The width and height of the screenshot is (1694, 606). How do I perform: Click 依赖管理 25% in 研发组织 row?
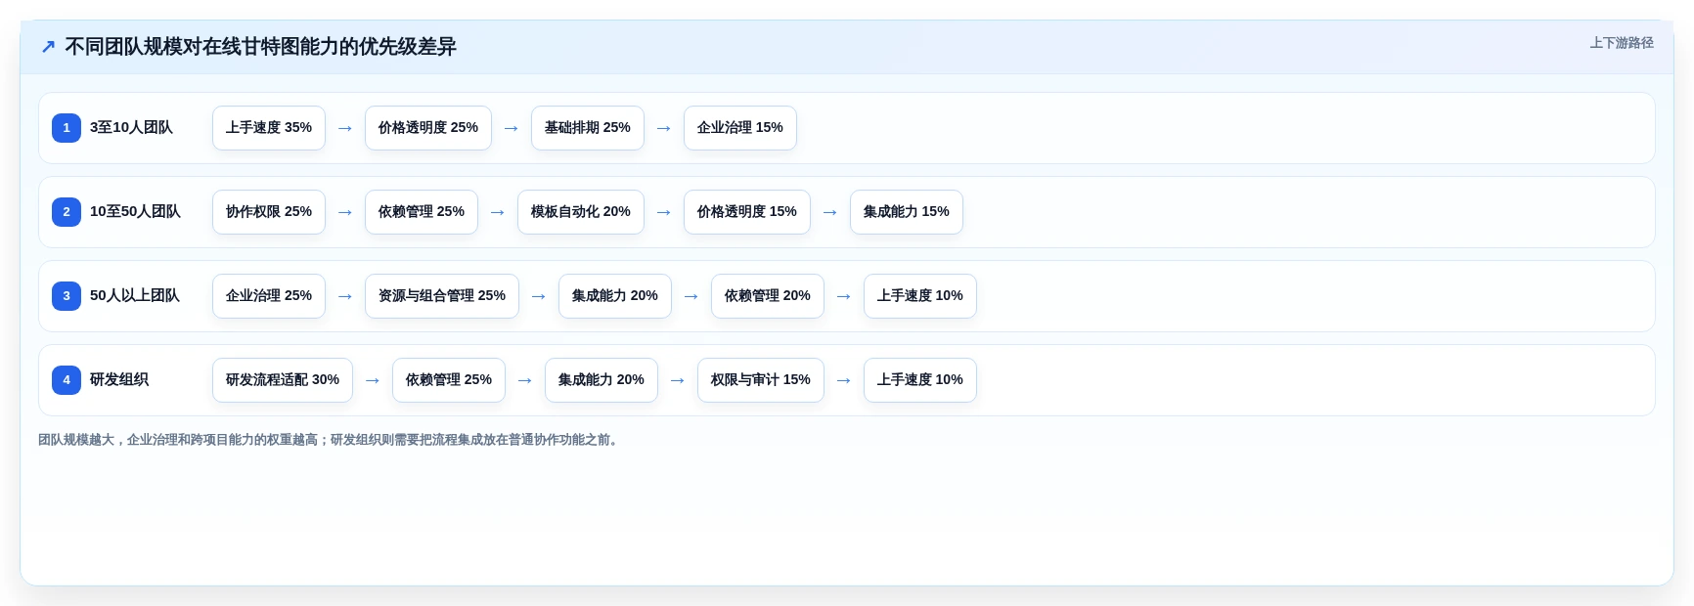449,380
